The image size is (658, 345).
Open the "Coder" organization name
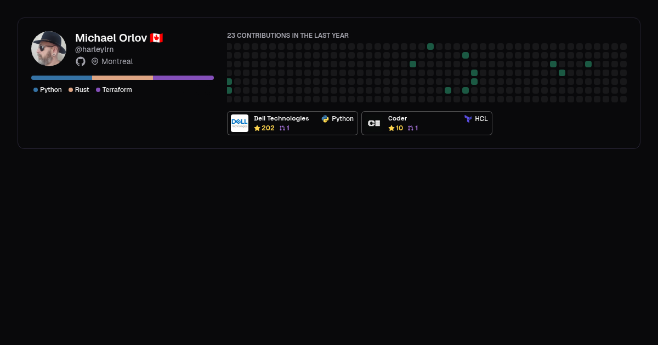pos(398,118)
